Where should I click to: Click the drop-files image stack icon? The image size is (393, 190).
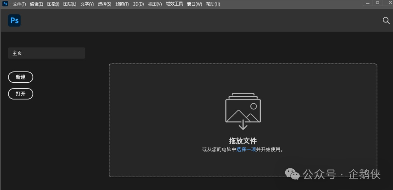click(243, 111)
